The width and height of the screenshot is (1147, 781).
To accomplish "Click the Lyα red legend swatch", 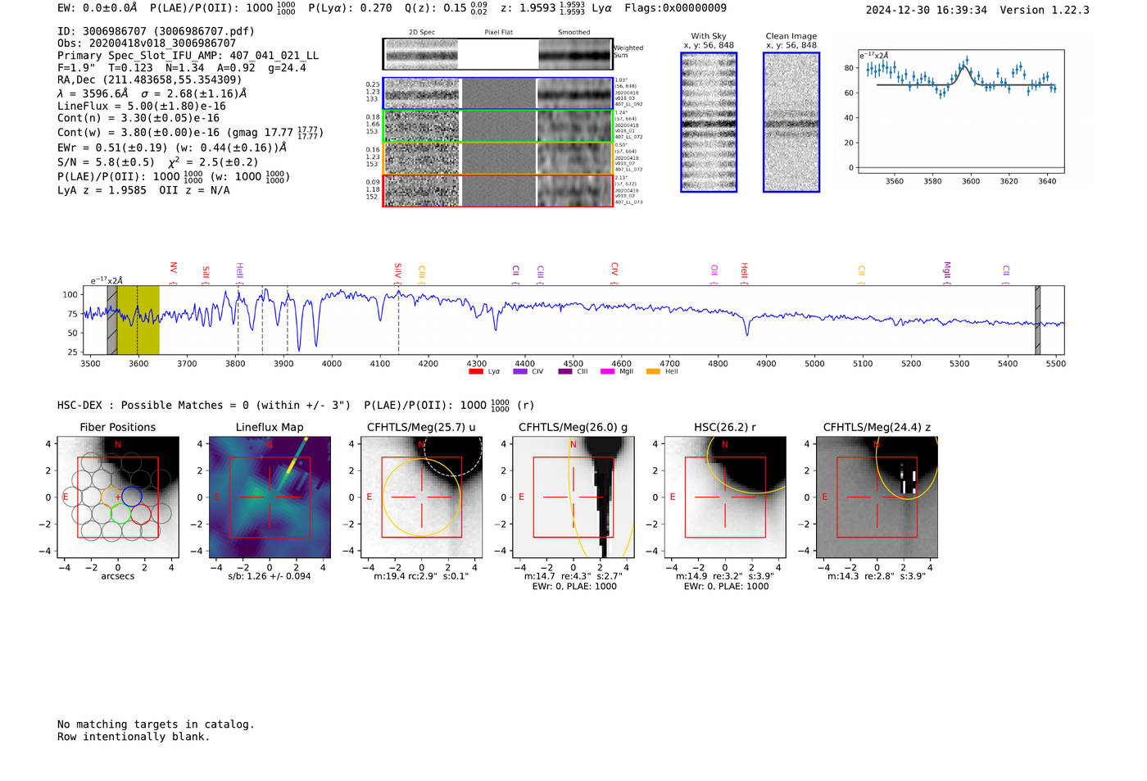I will click(x=475, y=371).
